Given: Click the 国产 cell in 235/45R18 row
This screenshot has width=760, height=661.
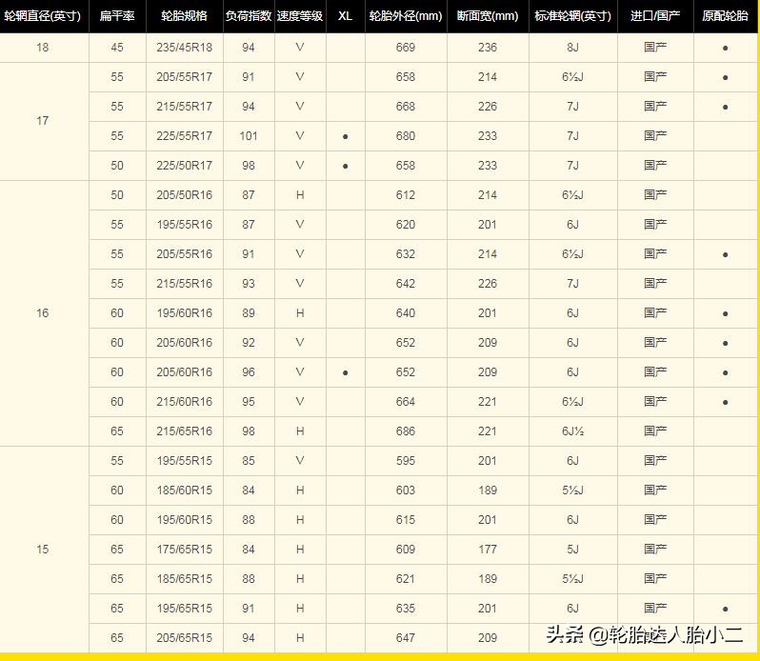Looking at the screenshot, I should pos(655,48).
